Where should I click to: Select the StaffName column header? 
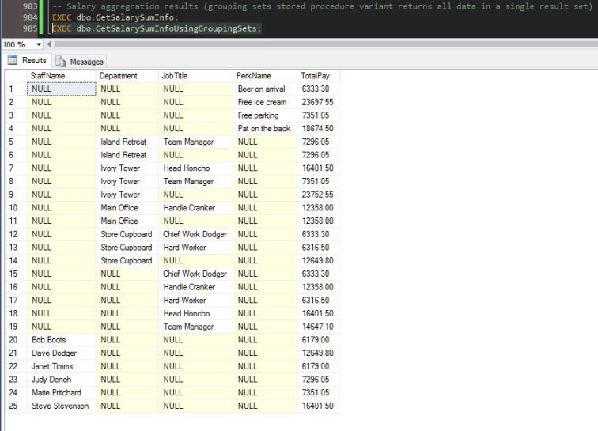62,75
